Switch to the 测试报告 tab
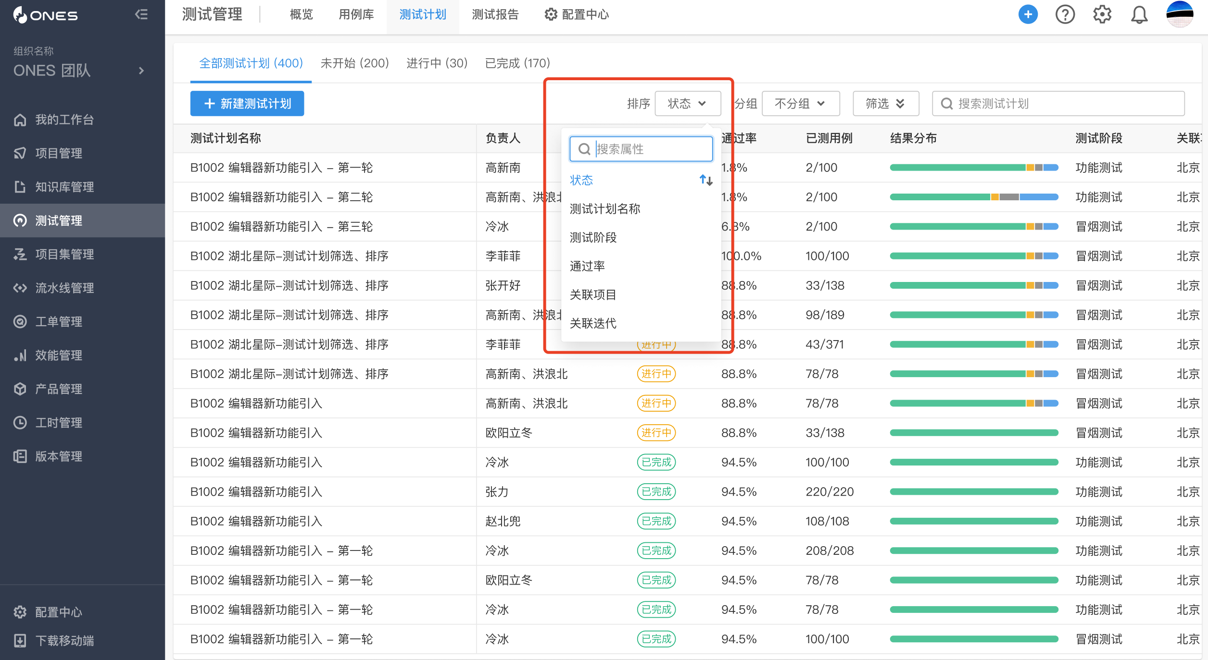Screen dimensions: 1208x660 (495, 14)
